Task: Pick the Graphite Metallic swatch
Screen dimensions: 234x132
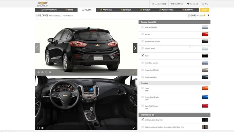Action: (x=205, y=77)
